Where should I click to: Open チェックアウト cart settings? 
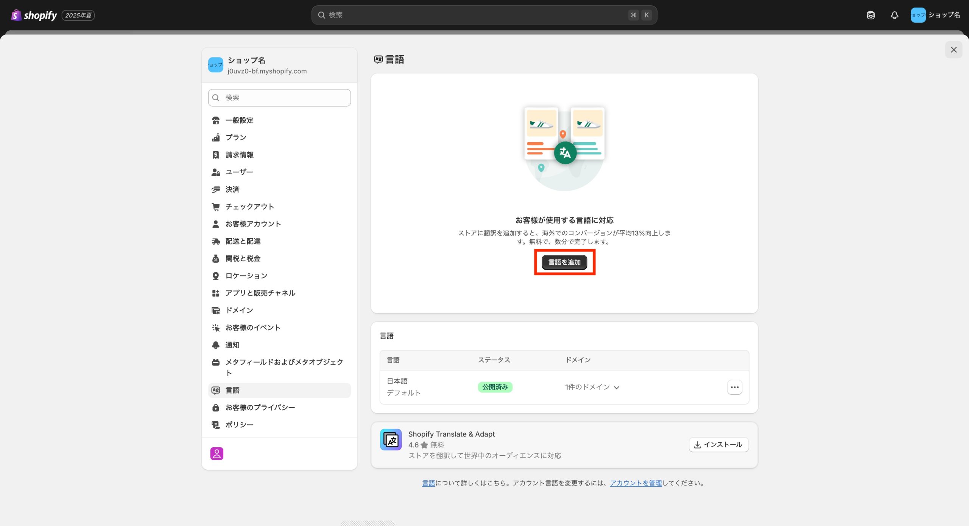[249, 206]
